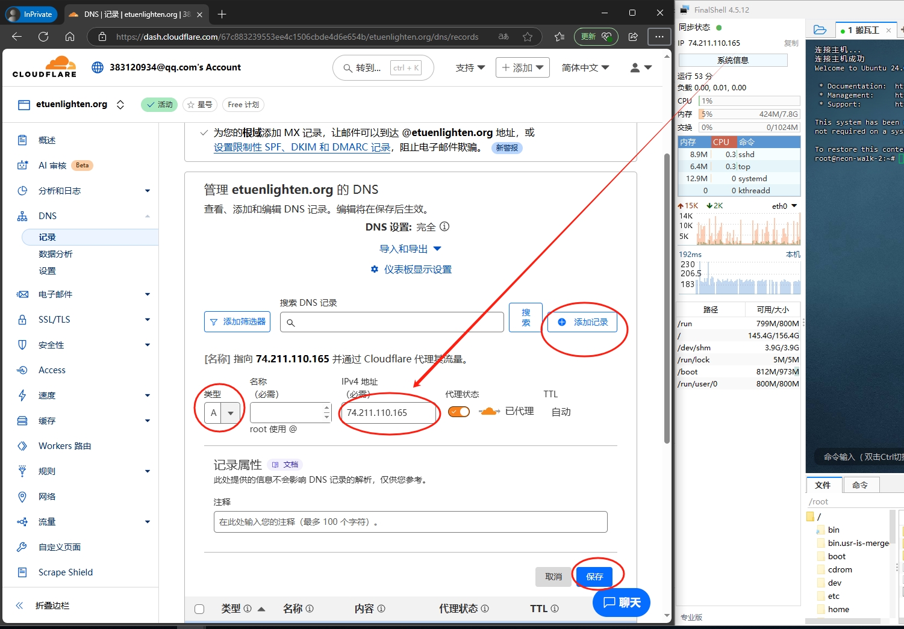The width and height of the screenshot is (904, 629).
Task: Click the Add record button
Action: point(582,322)
